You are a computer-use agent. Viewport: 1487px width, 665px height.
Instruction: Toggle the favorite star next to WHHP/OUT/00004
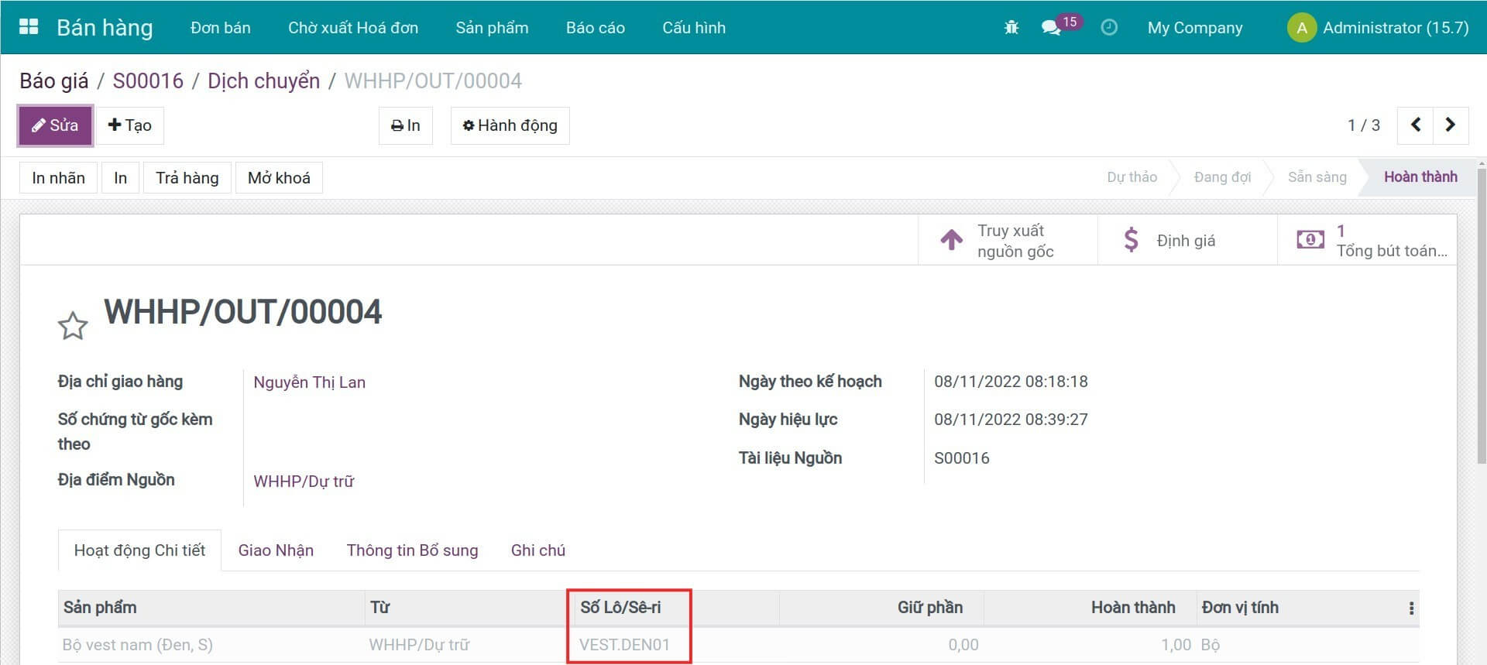73,326
